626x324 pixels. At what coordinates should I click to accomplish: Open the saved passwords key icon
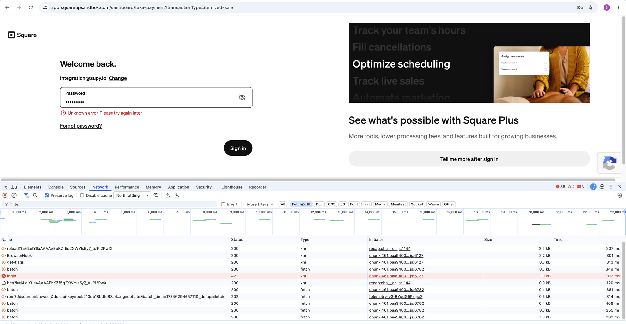click(580, 7)
